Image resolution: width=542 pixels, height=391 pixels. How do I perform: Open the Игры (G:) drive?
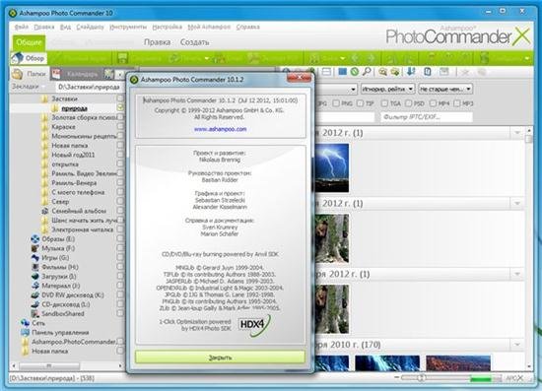click(50, 258)
